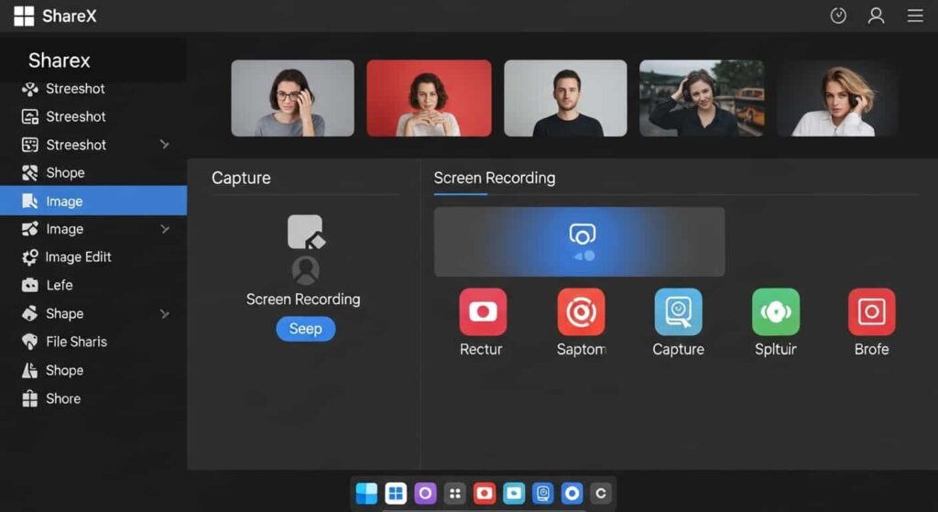Expand the Streeshot submenu chevron
The width and height of the screenshot is (938, 512).
(165, 145)
